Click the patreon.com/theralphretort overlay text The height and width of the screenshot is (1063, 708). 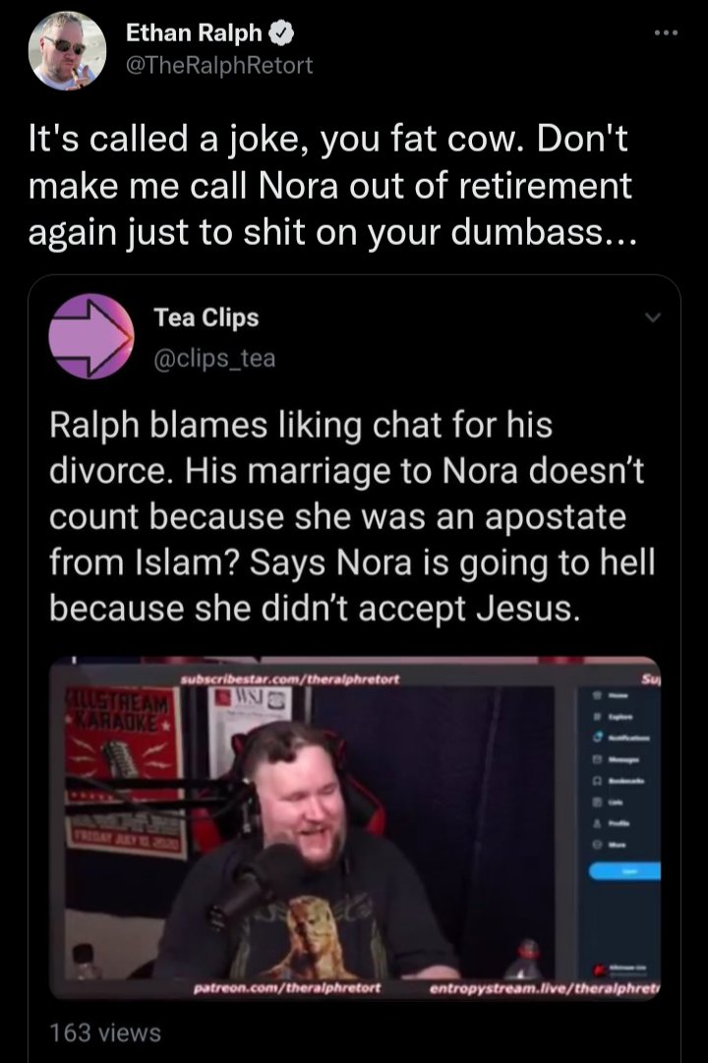coord(287,987)
